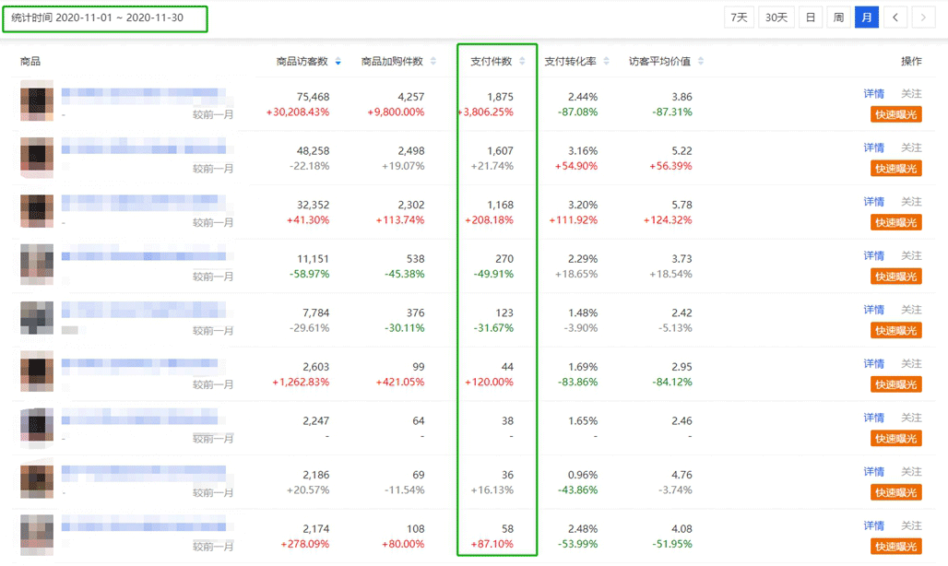Sort by 商品访客数 column sort icon
Screen dimensions: 948x566
338,62
